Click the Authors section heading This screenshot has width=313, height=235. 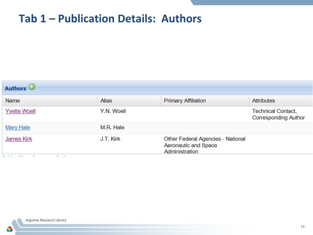pos(16,88)
